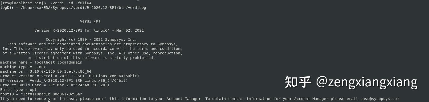Viewport: 429px width, 102px height.
Task: Click the Copyright 1999 - 2021 Synopsys line
Action: point(91,39)
